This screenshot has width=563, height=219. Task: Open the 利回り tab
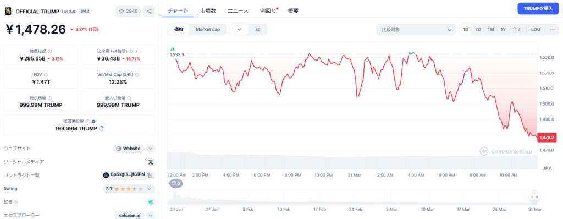pyautogui.click(x=268, y=10)
